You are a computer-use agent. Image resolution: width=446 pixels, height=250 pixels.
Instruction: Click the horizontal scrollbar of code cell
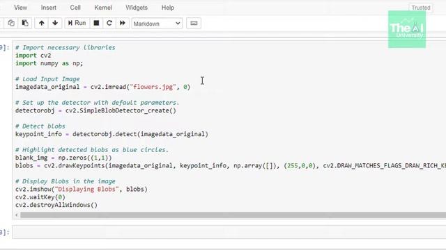[233, 215]
